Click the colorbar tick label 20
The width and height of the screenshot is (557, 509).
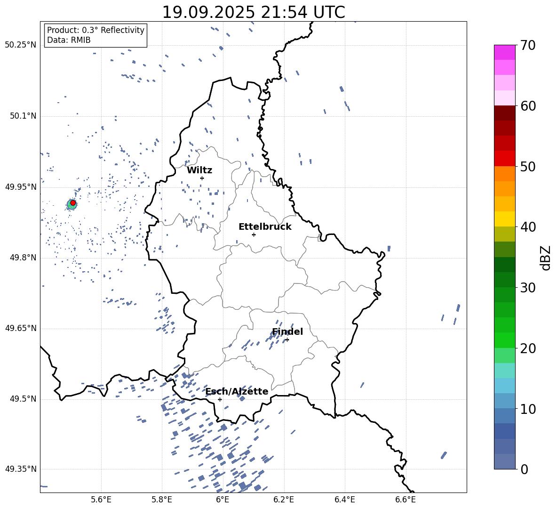click(x=528, y=348)
